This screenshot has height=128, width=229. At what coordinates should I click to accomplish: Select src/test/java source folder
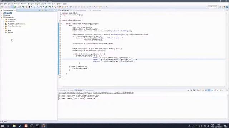pos(11,22)
